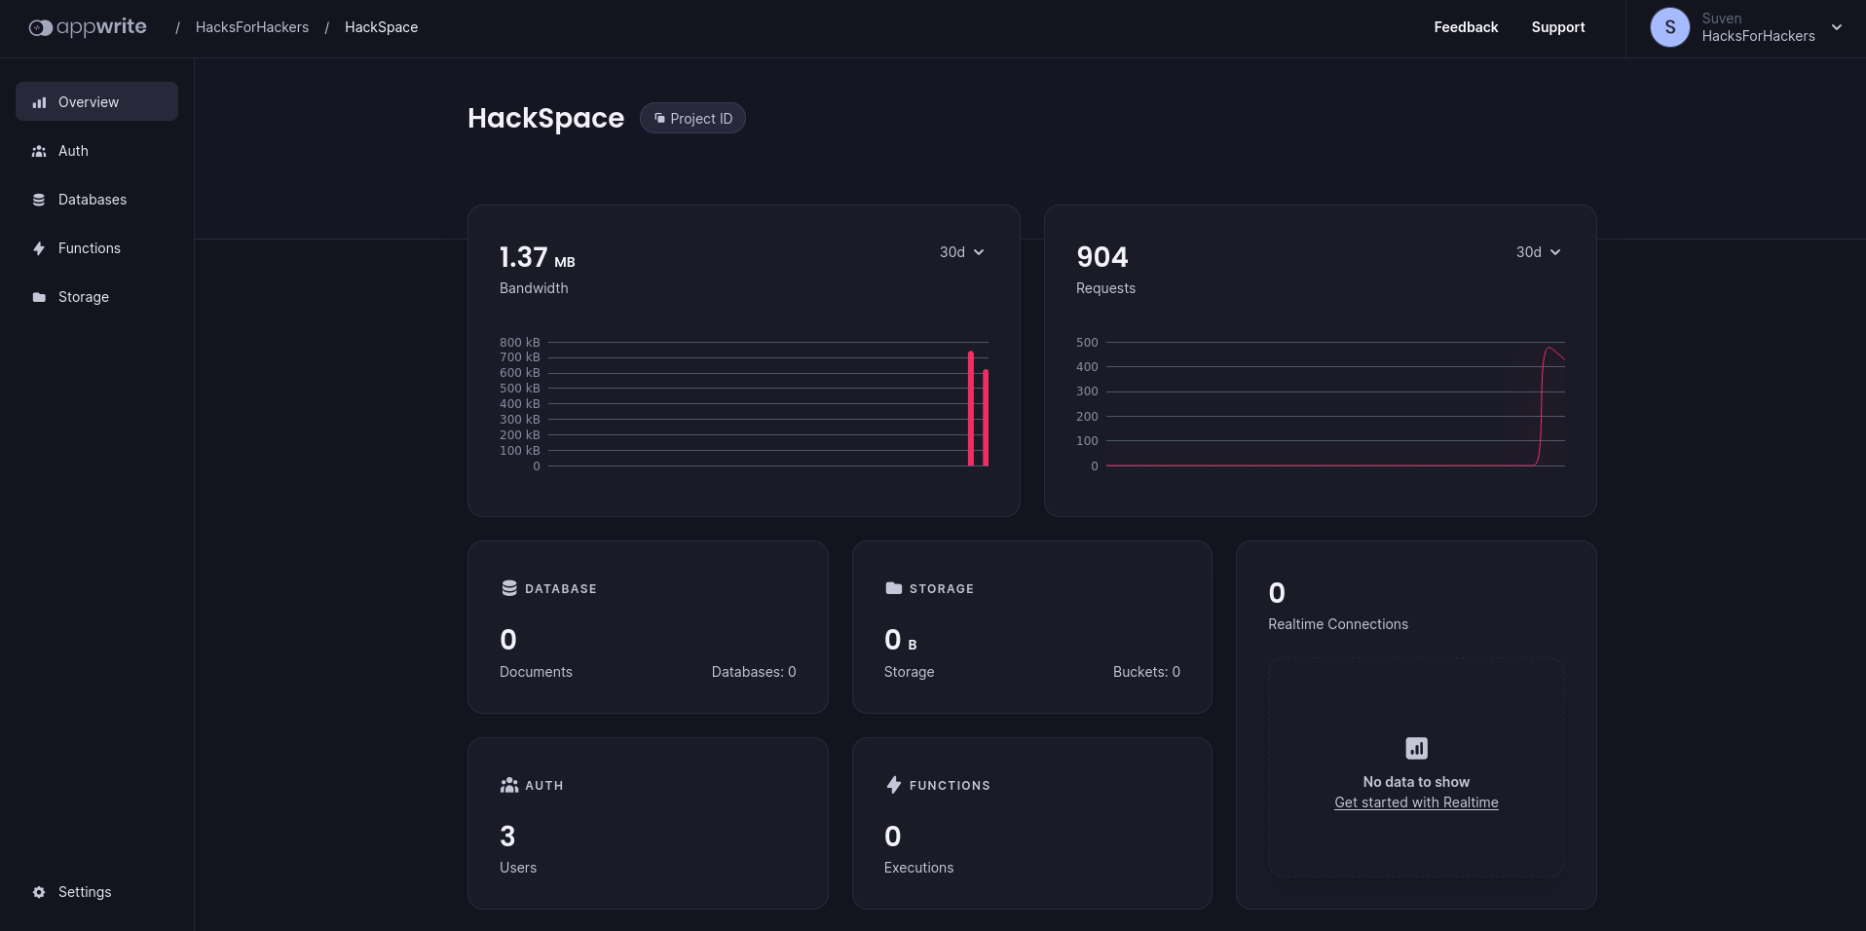Click the Feedback button

pyautogui.click(x=1466, y=27)
